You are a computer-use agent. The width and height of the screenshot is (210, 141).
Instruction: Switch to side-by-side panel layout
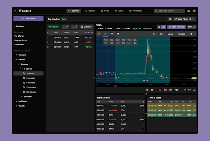coord(159,27)
